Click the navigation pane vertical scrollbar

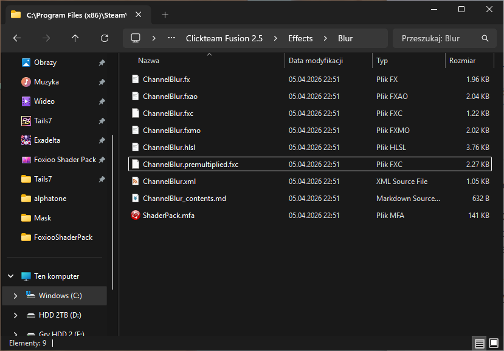click(x=112, y=182)
